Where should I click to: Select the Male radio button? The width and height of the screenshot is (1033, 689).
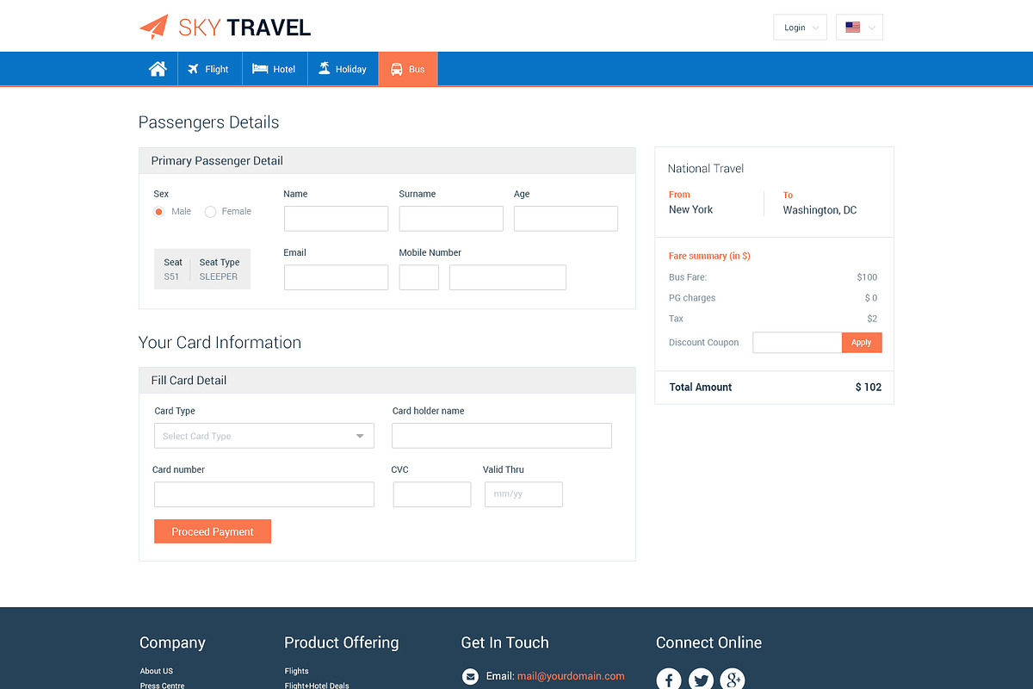click(x=159, y=212)
